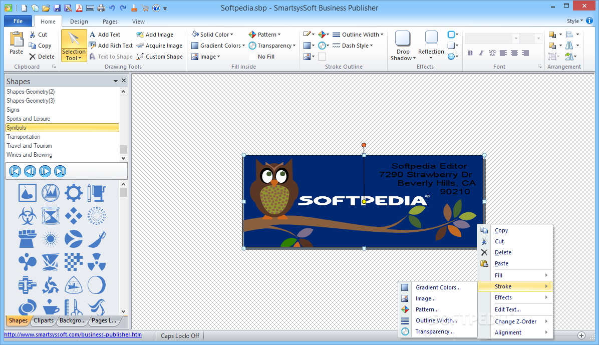Open the Style dropdown at top right
Viewport: 599px width, 345px height.
click(575, 21)
